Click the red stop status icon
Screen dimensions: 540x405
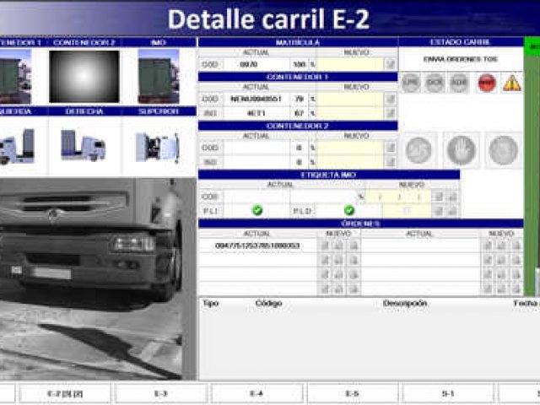point(487,83)
